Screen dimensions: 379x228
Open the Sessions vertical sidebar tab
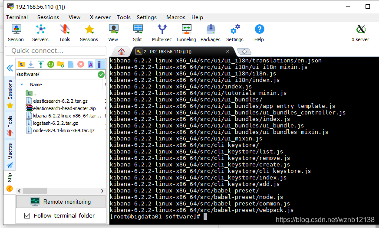(10, 94)
